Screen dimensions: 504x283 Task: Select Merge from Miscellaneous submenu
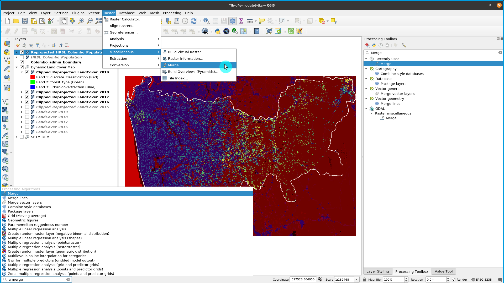(x=175, y=65)
